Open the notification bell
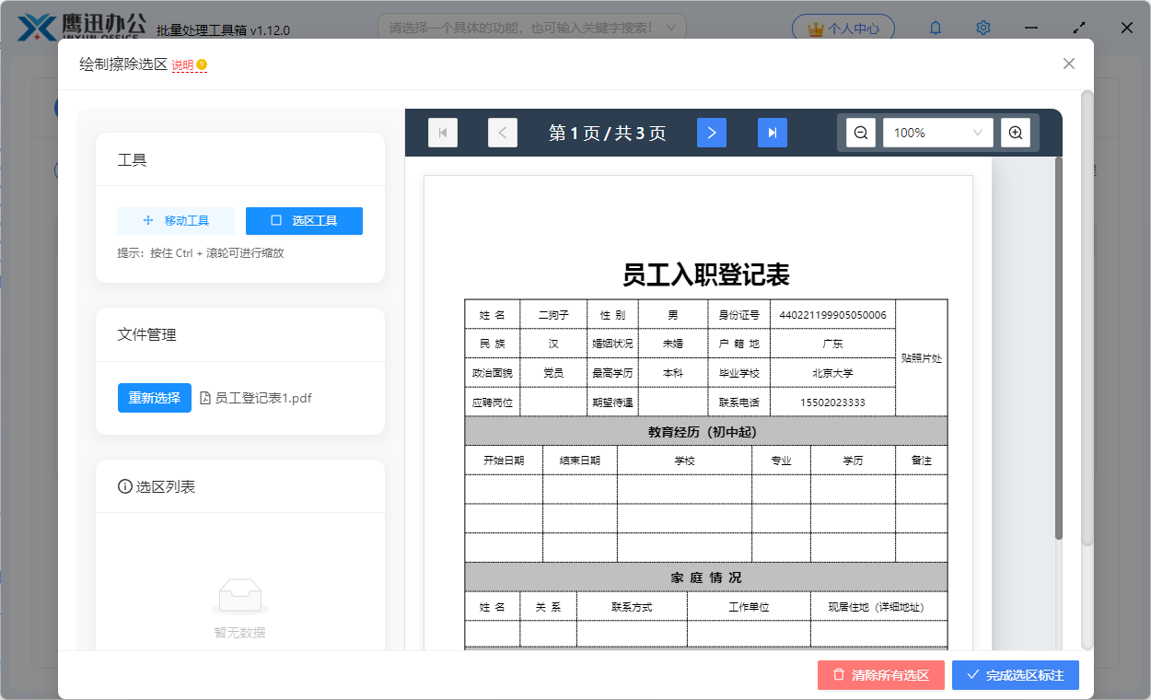Viewport: 1151px width, 700px height. pyautogui.click(x=935, y=28)
